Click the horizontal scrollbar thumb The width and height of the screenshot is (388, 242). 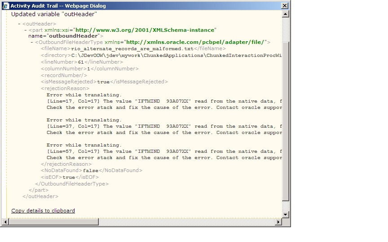click(54, 222)
